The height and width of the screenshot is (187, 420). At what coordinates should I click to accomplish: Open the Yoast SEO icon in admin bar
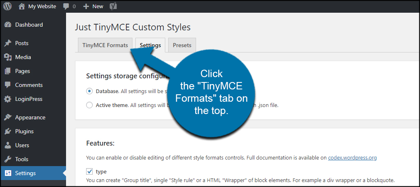113,7
